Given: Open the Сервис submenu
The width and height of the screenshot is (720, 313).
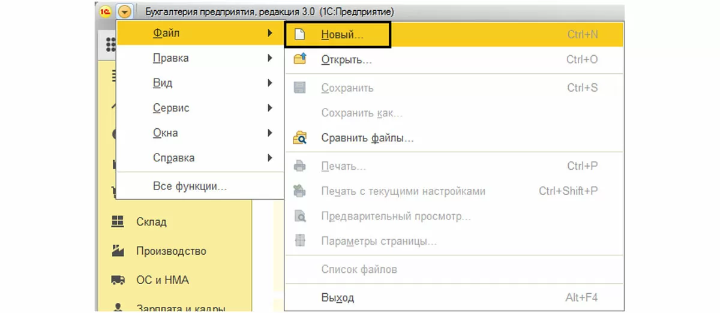Looking at the screenshot, I should (x=200, y=108).
